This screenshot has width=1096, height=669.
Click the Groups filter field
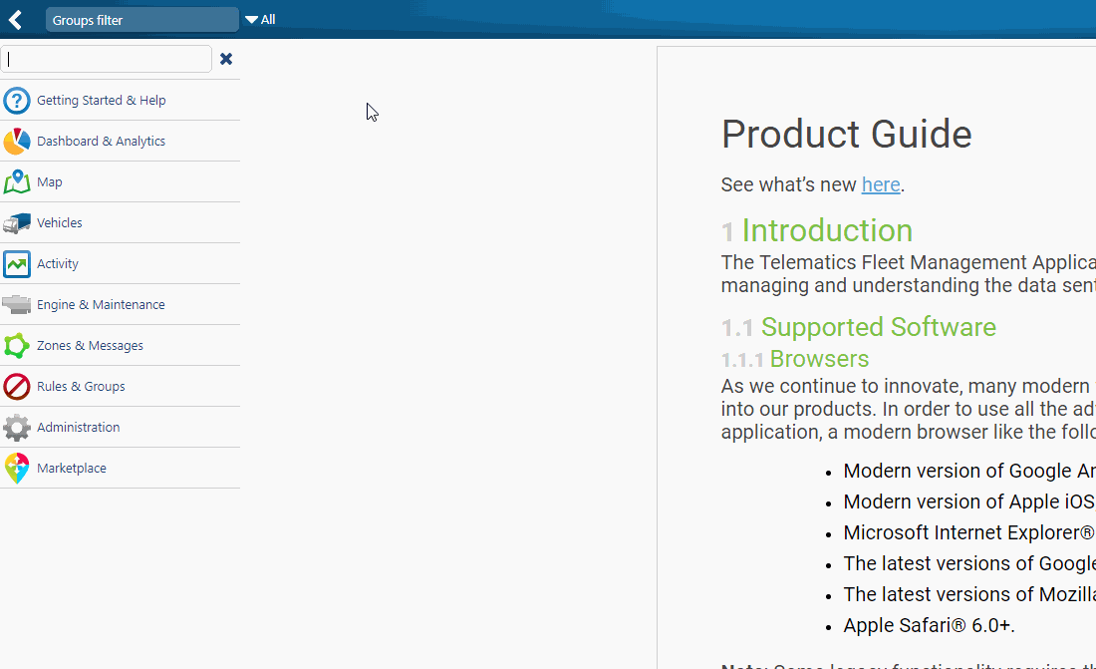click(x=141, y=20)
